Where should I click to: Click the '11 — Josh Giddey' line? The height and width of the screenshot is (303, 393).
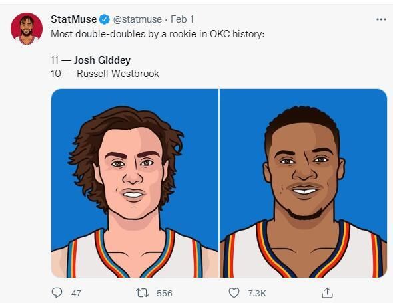(x=91, y=60)
